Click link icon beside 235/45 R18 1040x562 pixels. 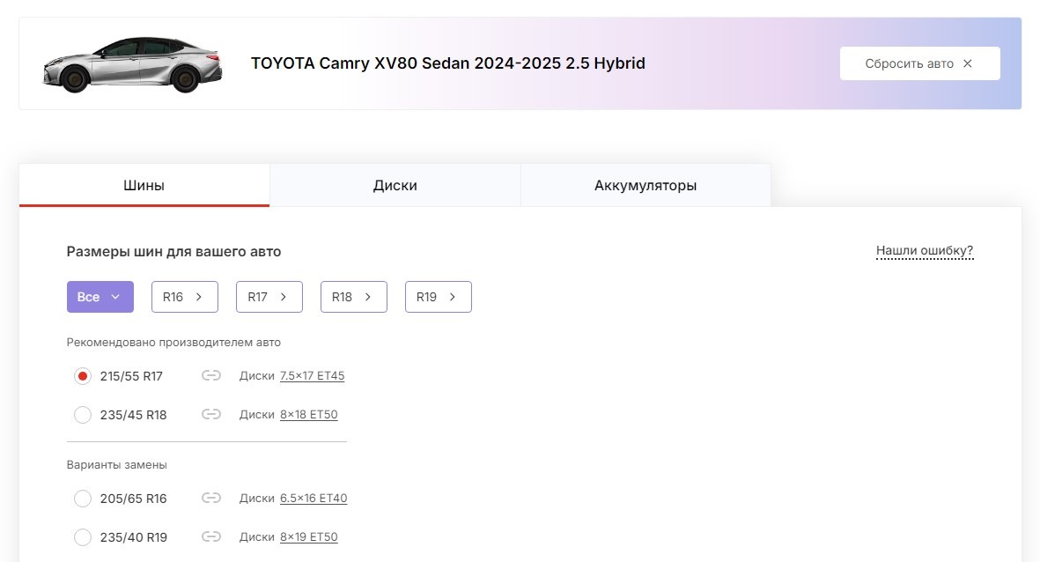(211, 414)
